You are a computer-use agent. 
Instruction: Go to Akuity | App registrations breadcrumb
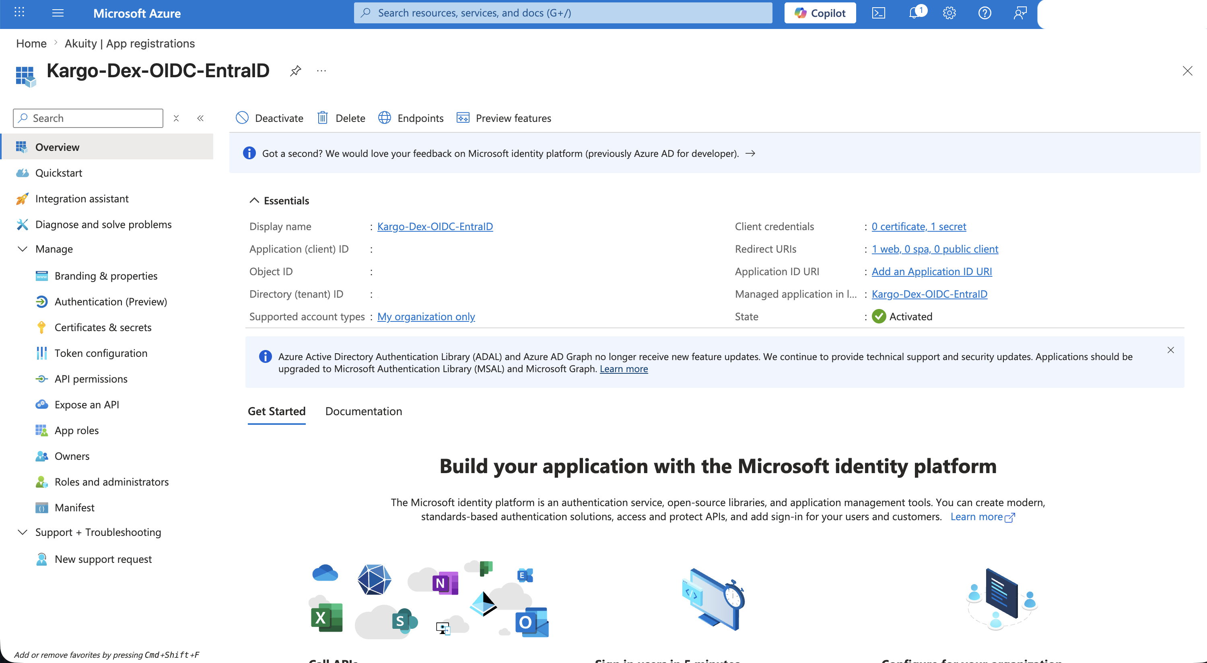coord(129,43)
